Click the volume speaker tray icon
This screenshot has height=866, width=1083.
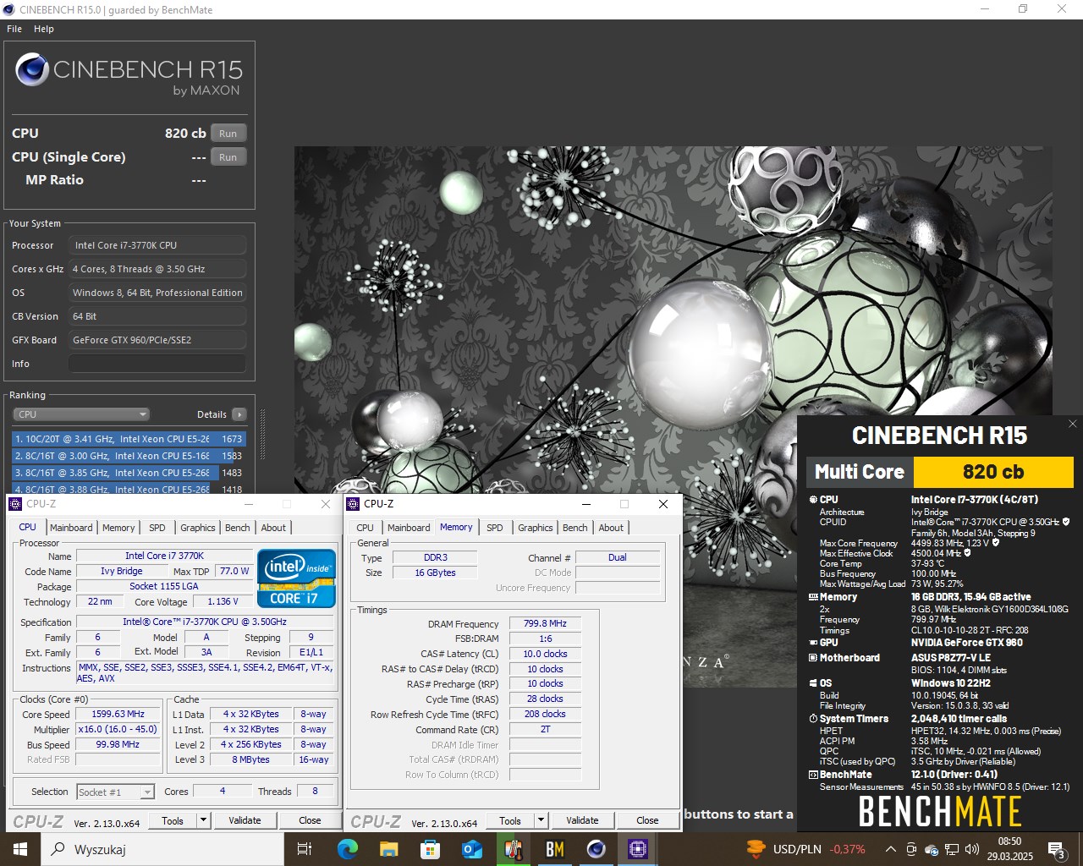tap(972, 849)
